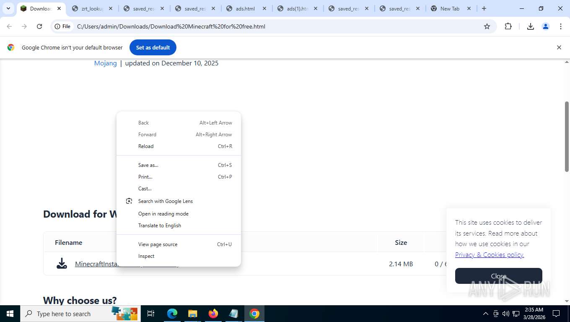Choose Reload in the context menu
The width and height of the screenshot is (570, 322).
click(179, 146)
